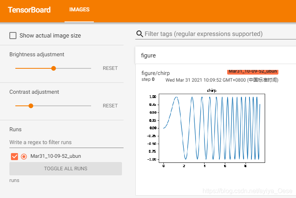Select the run's orange radio button

click(x=24, y=156)
